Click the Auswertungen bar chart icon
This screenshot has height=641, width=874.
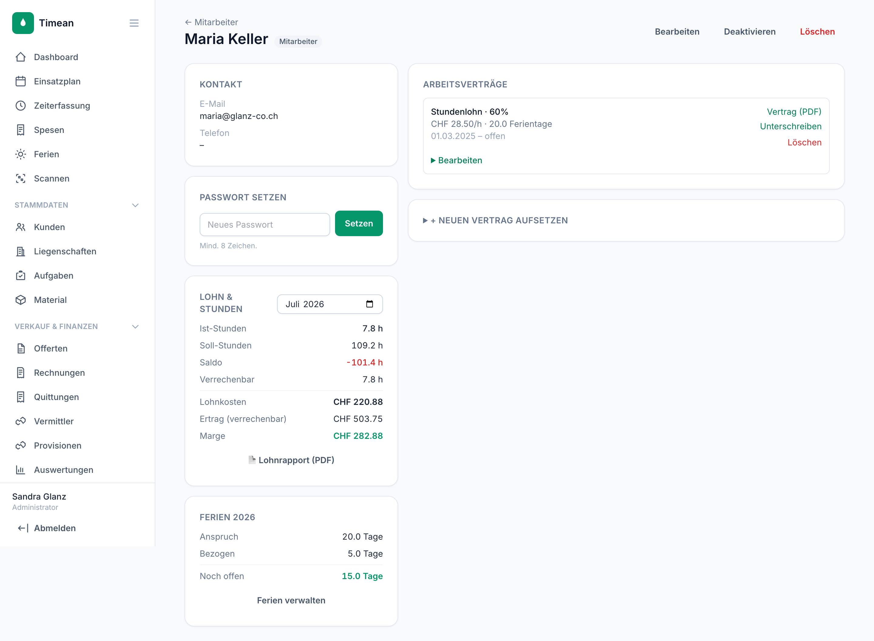(x=21, y=470)
